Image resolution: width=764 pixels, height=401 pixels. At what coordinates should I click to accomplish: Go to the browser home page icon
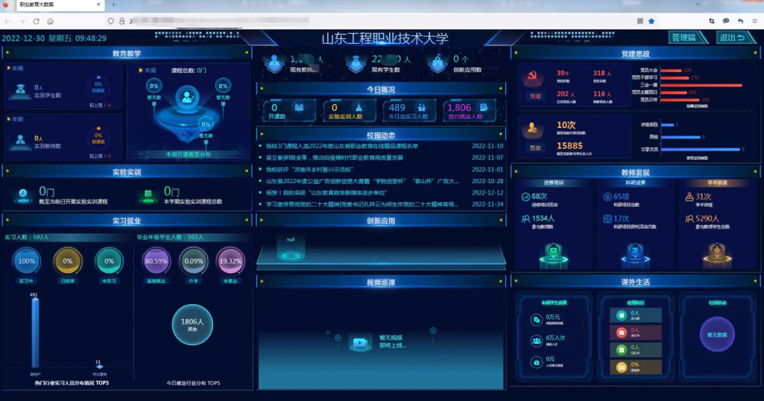coord(50,21)
